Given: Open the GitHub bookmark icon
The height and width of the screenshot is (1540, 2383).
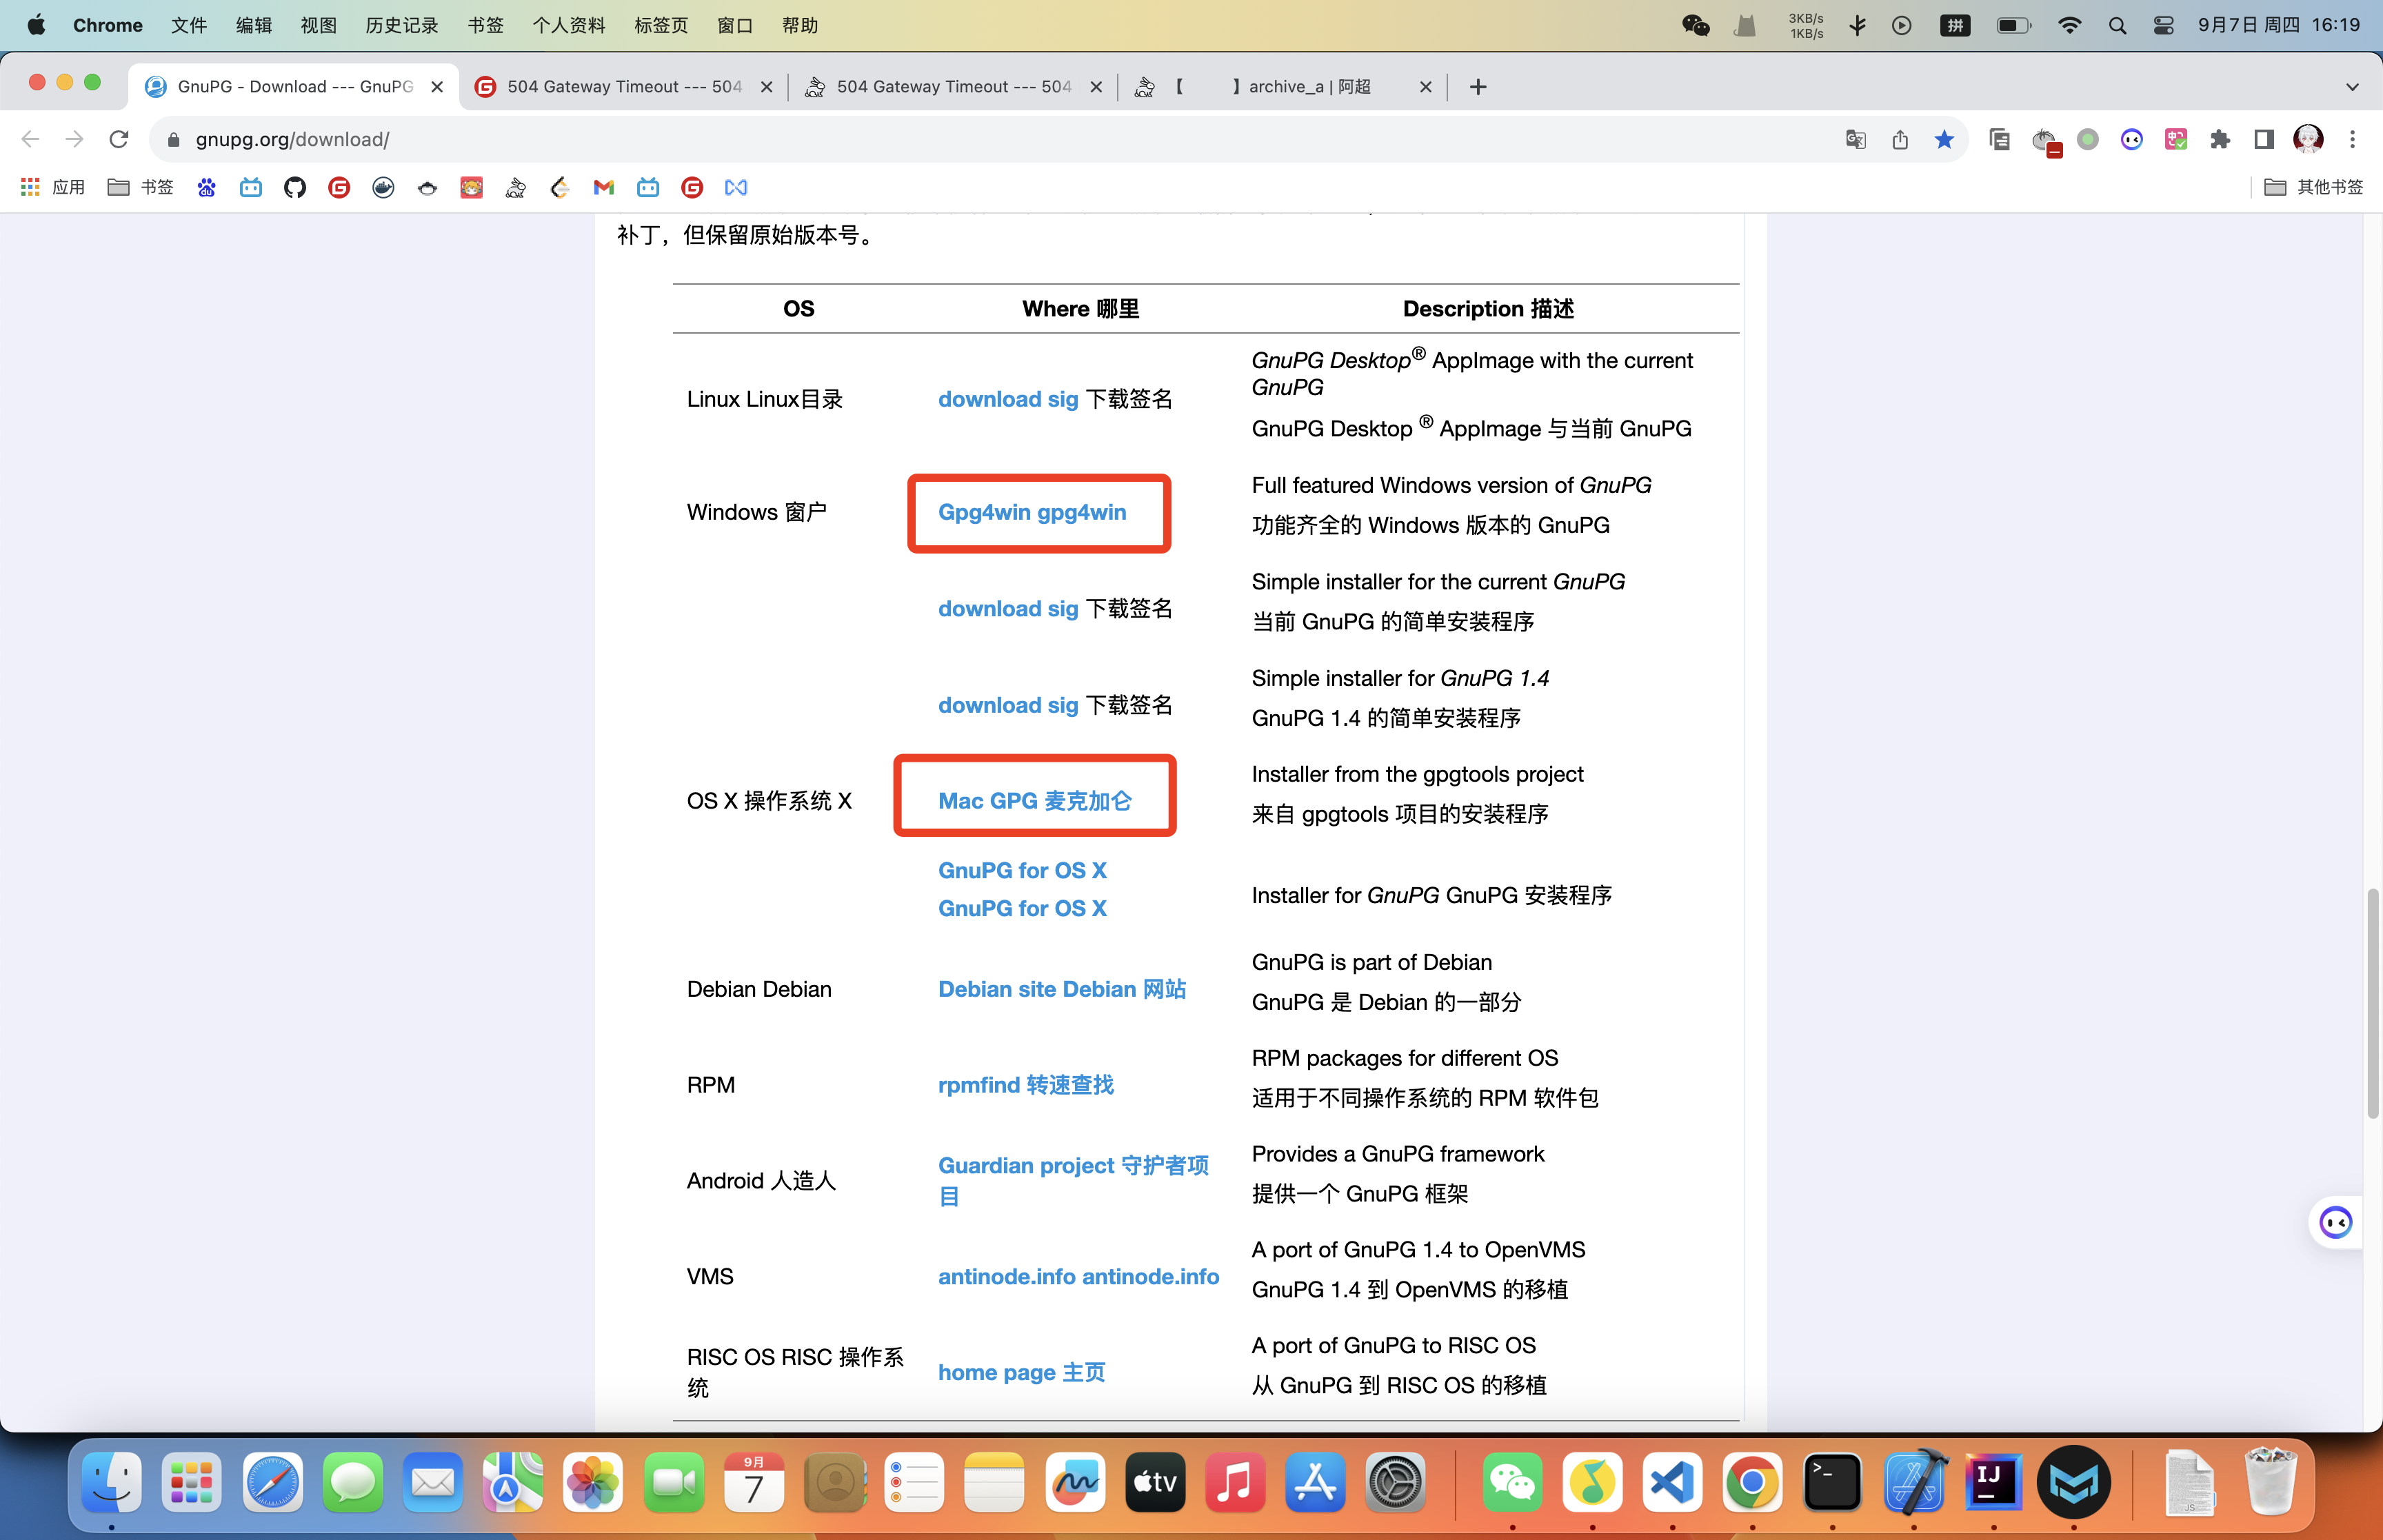Looking at the screenshot, I should pyautogui.click(x=294, y=187).
